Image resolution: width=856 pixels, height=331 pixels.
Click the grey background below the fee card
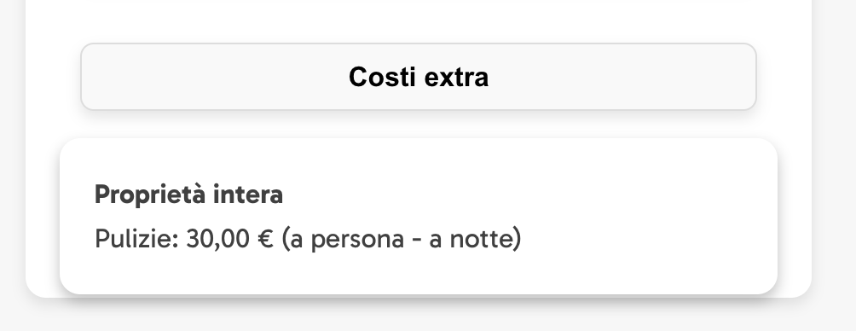(418, 316)
